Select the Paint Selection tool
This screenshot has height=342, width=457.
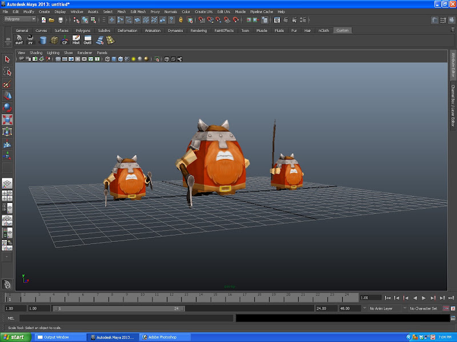[x=7, y=84]
